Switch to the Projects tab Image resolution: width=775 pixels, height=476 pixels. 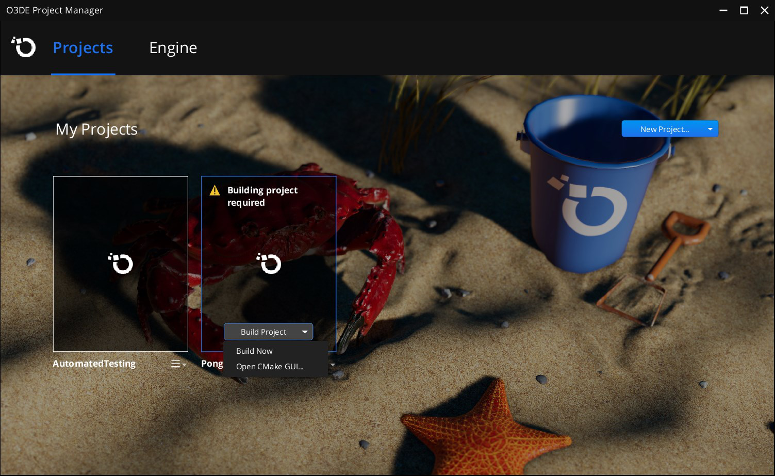(x=83, y=48)
